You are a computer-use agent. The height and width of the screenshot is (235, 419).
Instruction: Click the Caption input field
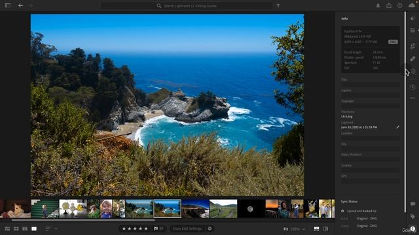(x=371, y=95)
